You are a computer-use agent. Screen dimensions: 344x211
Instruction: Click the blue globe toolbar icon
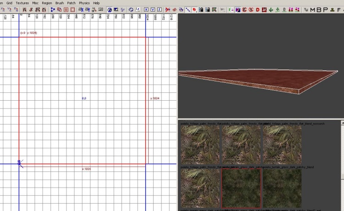[110, 10]
